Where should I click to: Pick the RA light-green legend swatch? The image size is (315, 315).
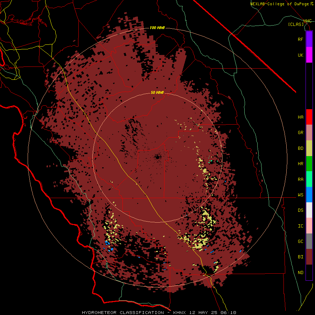[309, 179]
